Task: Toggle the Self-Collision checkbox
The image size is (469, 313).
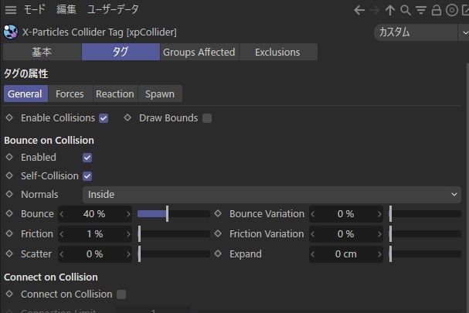Action: 87,176
